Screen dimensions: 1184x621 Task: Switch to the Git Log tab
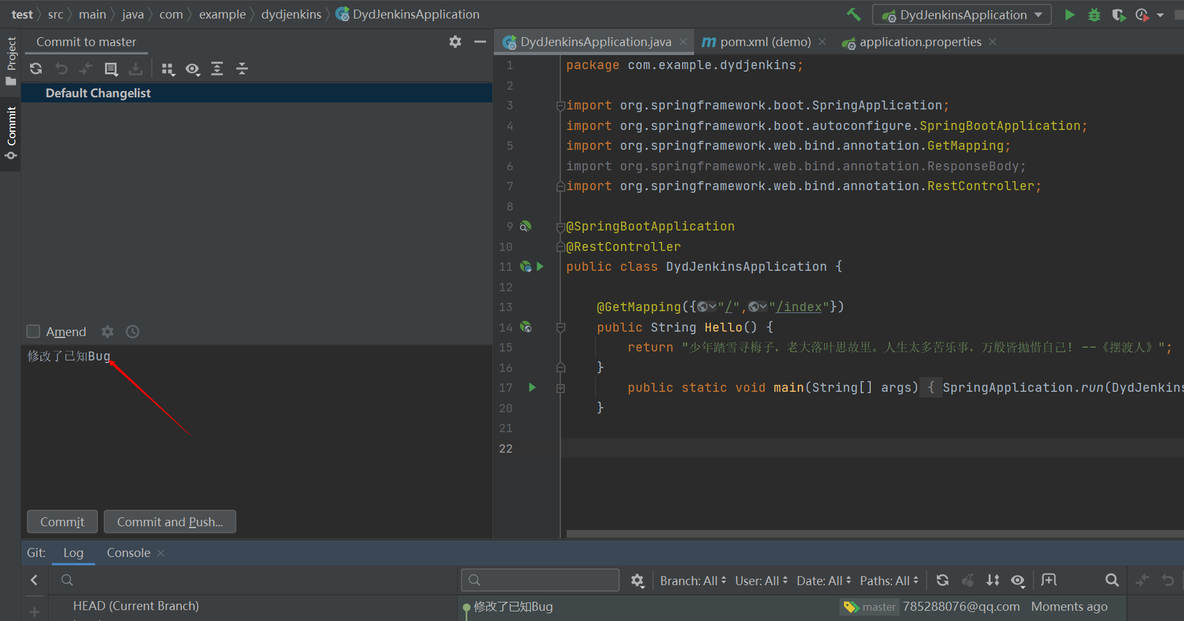coord(73,552)
